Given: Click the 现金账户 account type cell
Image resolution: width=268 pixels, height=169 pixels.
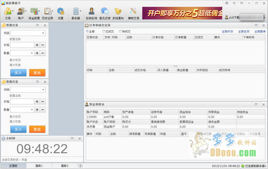Looking at the screenshot, I should click(x=112, y=127).
